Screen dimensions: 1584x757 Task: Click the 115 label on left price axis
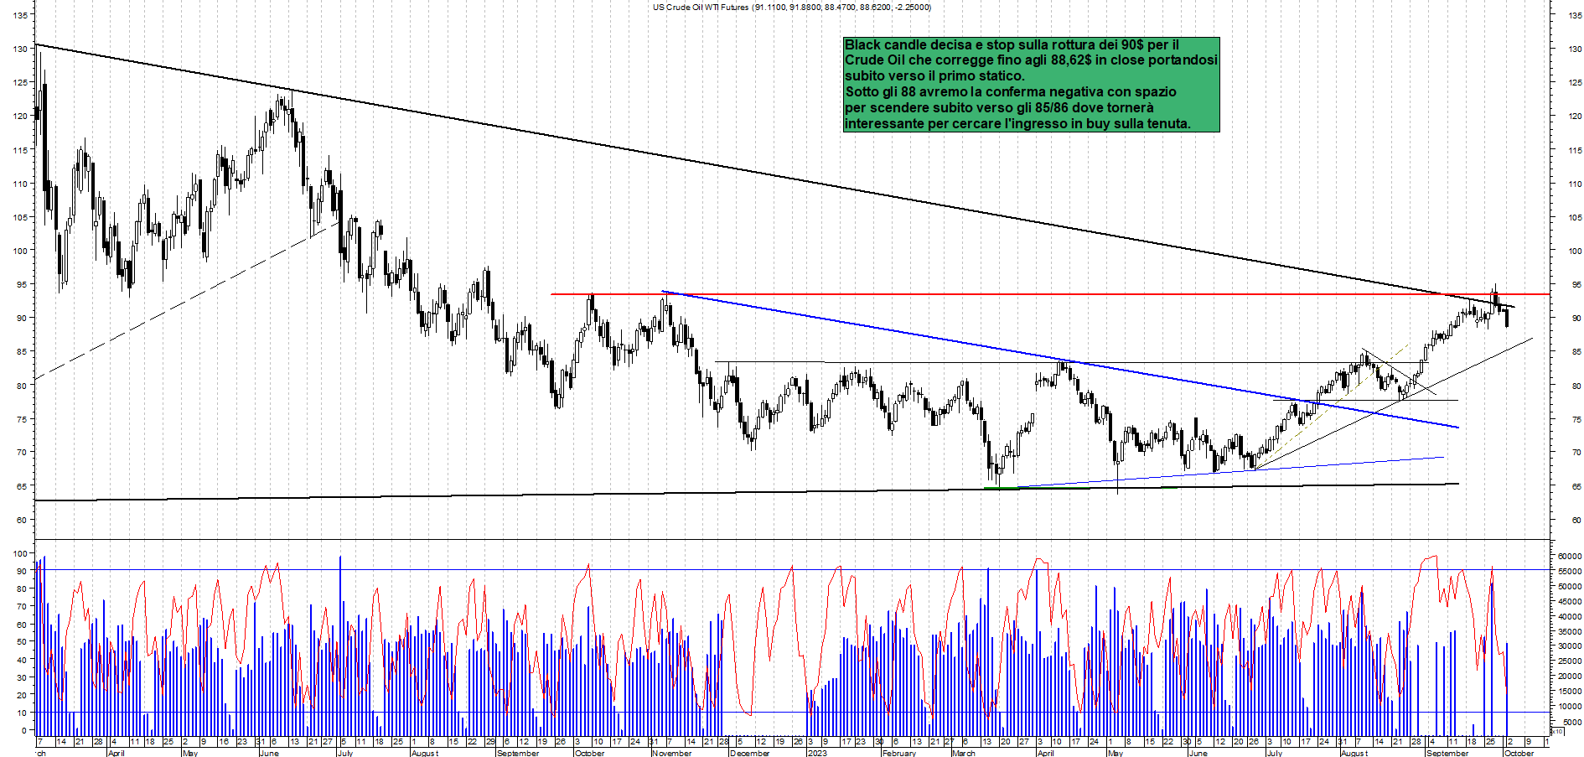[x=20, y=150]
